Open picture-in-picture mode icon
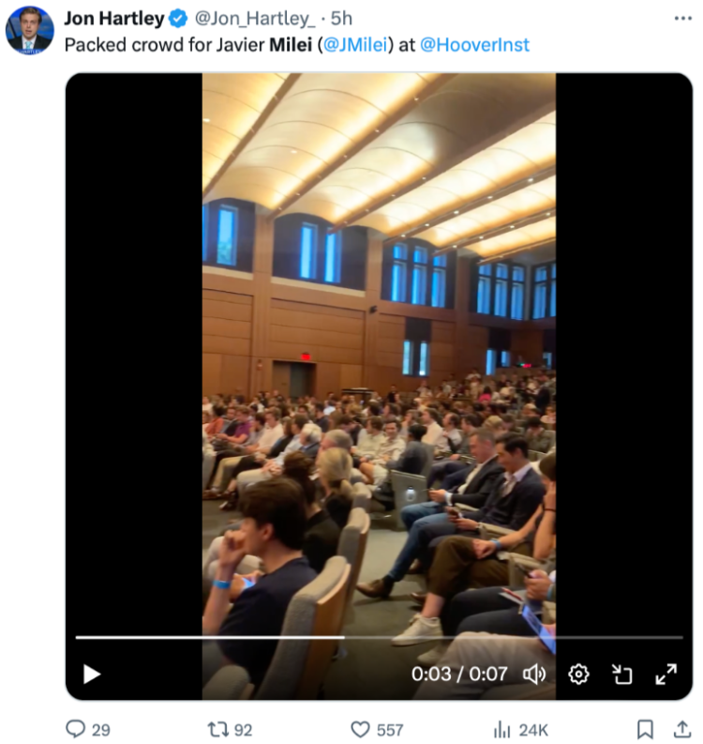This screenshot has height=744, width=703. point(622,674)
